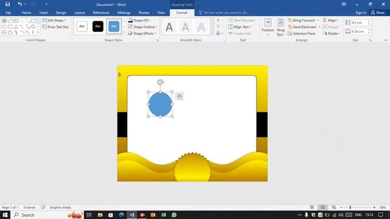Click the Share button
This screenshot has height=219, width=390.
tap(378, 13)
